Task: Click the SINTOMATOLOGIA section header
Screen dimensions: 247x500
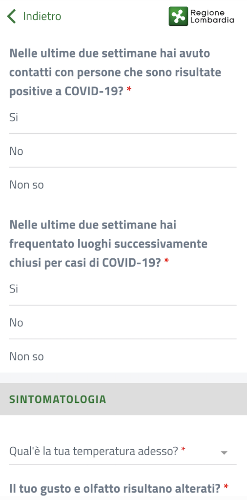Action: tap(123, 399)
